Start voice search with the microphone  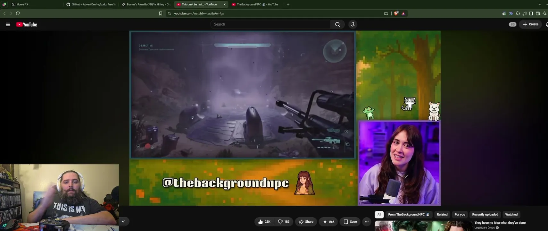[x=353, y=24]
